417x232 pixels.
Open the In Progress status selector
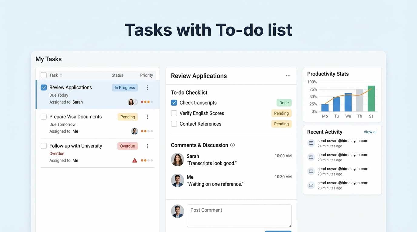click(x=125, y=87)
